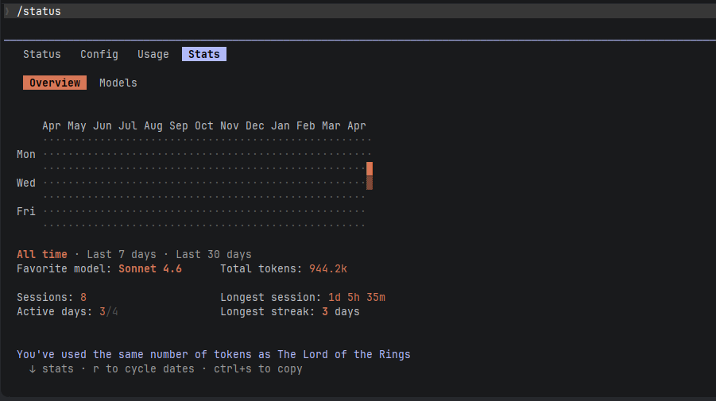Select the Stats tab
The width and height of the screenshot is (716, 401).
coord(204,54)
